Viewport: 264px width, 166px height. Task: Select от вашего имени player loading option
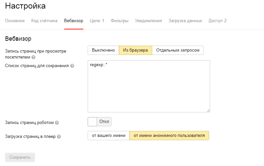(109, 136)
